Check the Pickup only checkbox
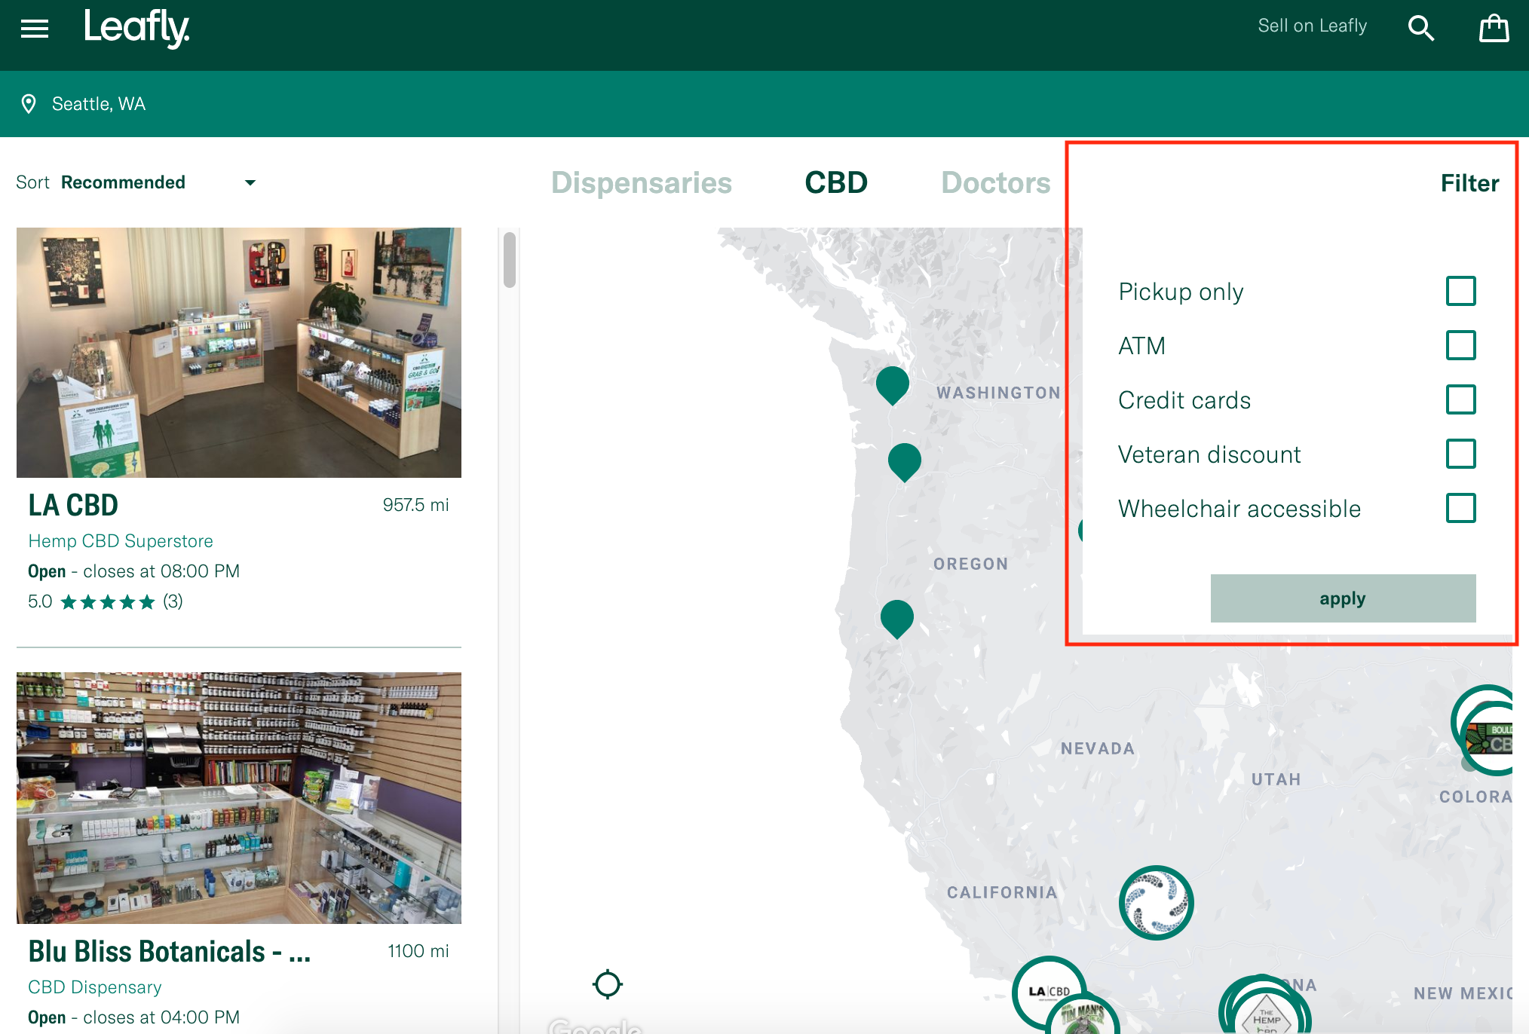This screenshot has height=1034, width=1529. coord(1460,291)
